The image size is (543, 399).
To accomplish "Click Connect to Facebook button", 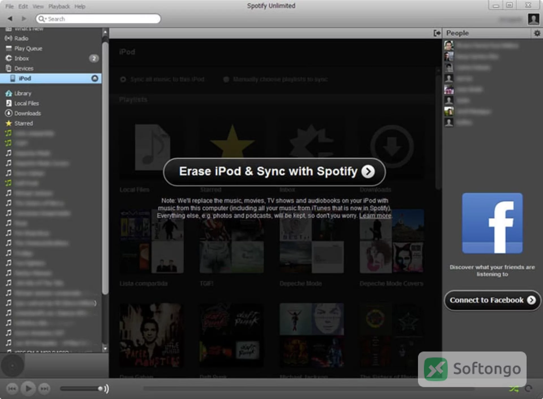I will (492, 300).
